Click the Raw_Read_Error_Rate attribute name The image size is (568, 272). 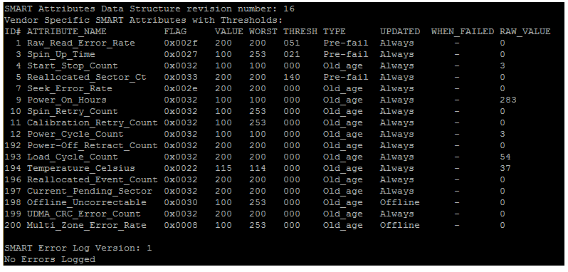[x=80, y=43]
